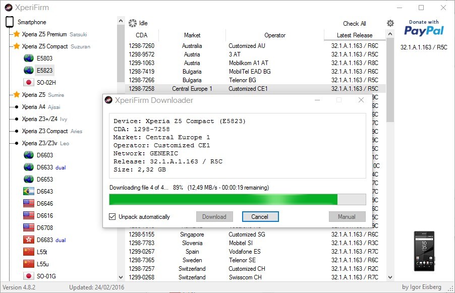The width and height of the screenshot is (455, 293).
Task: Select Xperia Z3 Compact Aries in tree
Action: click(x=52, y=131)
